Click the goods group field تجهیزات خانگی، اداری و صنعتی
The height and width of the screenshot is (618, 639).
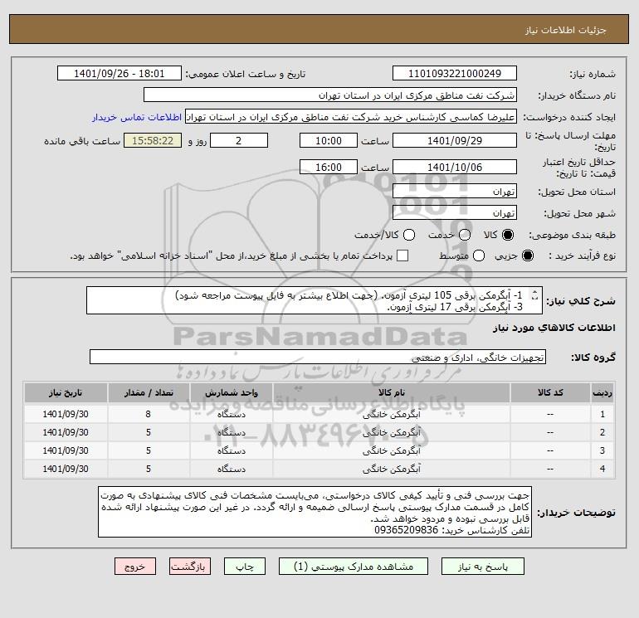click(318, 357)
